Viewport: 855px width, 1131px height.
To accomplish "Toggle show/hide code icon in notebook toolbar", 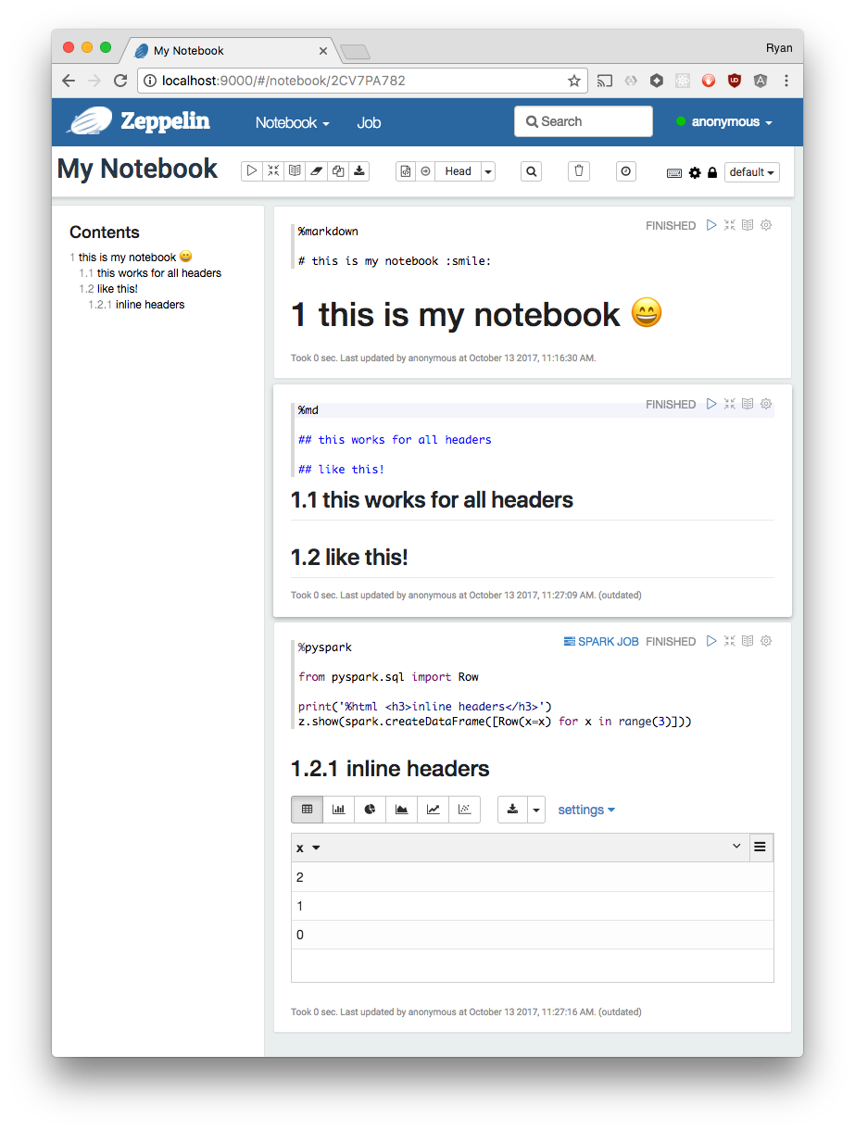I will [x=273, y=171].
